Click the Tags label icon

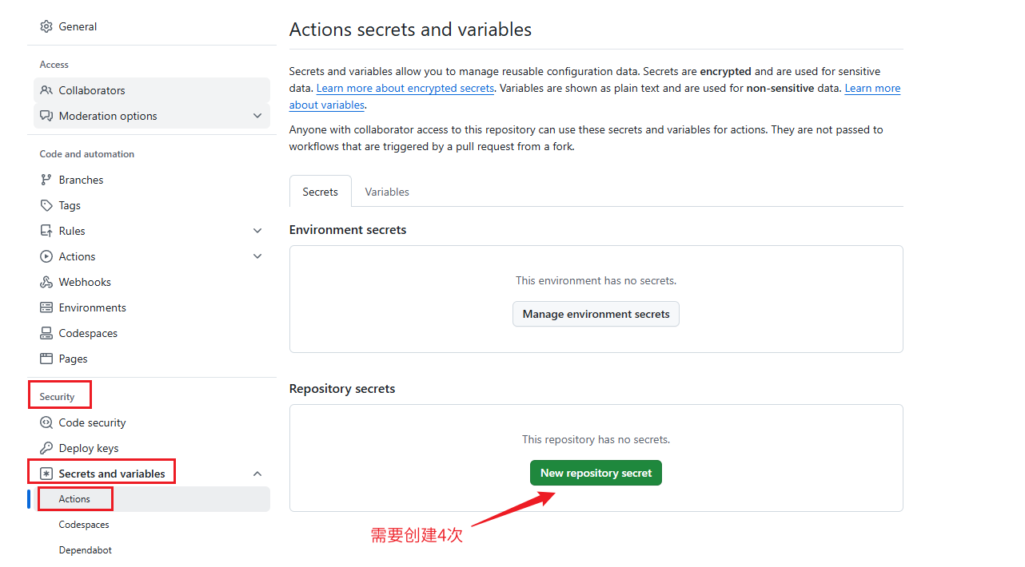[x=46, y=205]
